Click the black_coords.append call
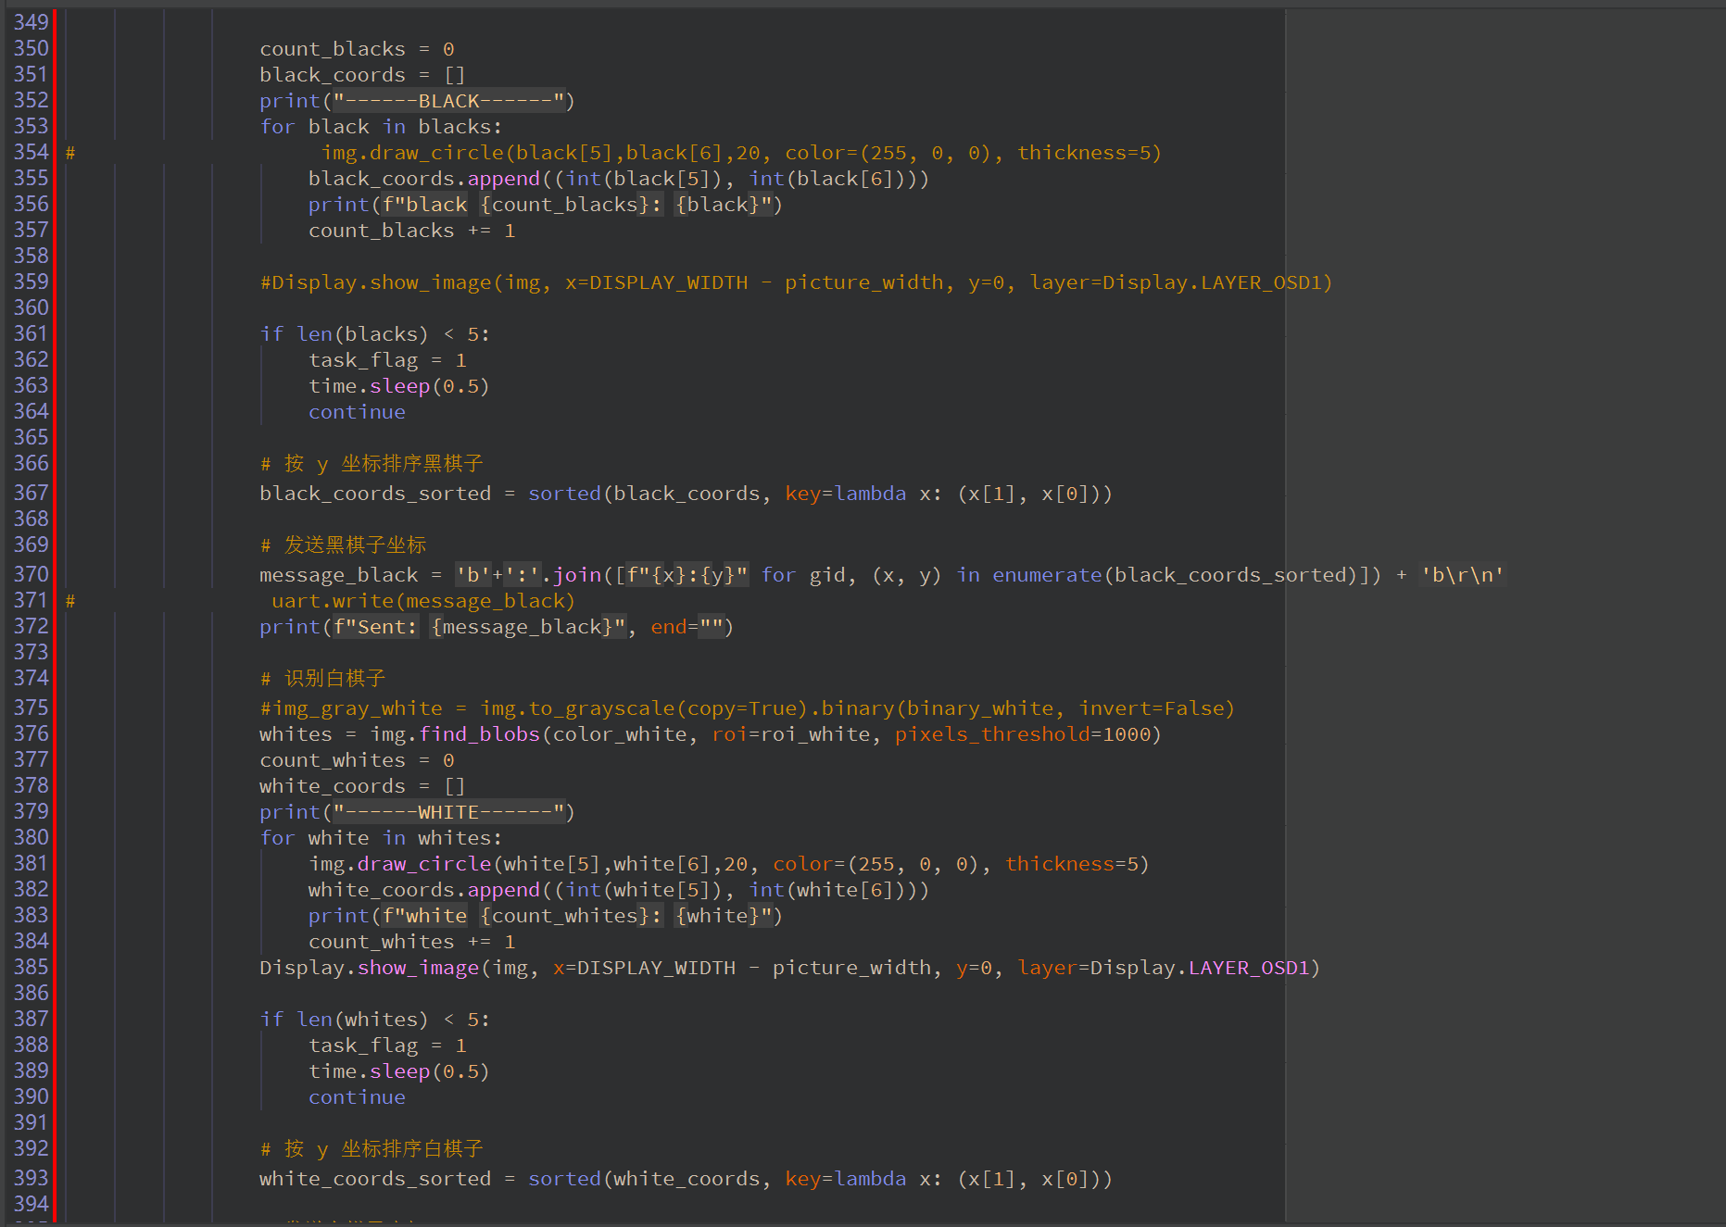1726x1227 pixels. pyautogui.click(x=619, y=179)
